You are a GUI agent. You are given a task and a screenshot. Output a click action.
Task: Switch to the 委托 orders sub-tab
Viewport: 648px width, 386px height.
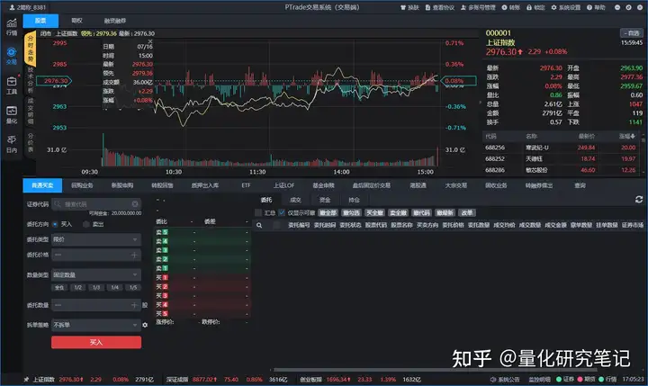pyautogui.click(x=266, y=200)
